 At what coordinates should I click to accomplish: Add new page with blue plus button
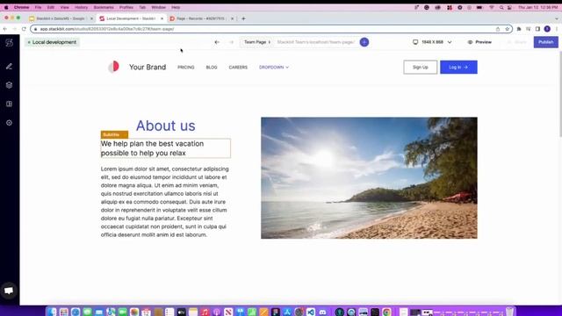(x=364, y=42)
